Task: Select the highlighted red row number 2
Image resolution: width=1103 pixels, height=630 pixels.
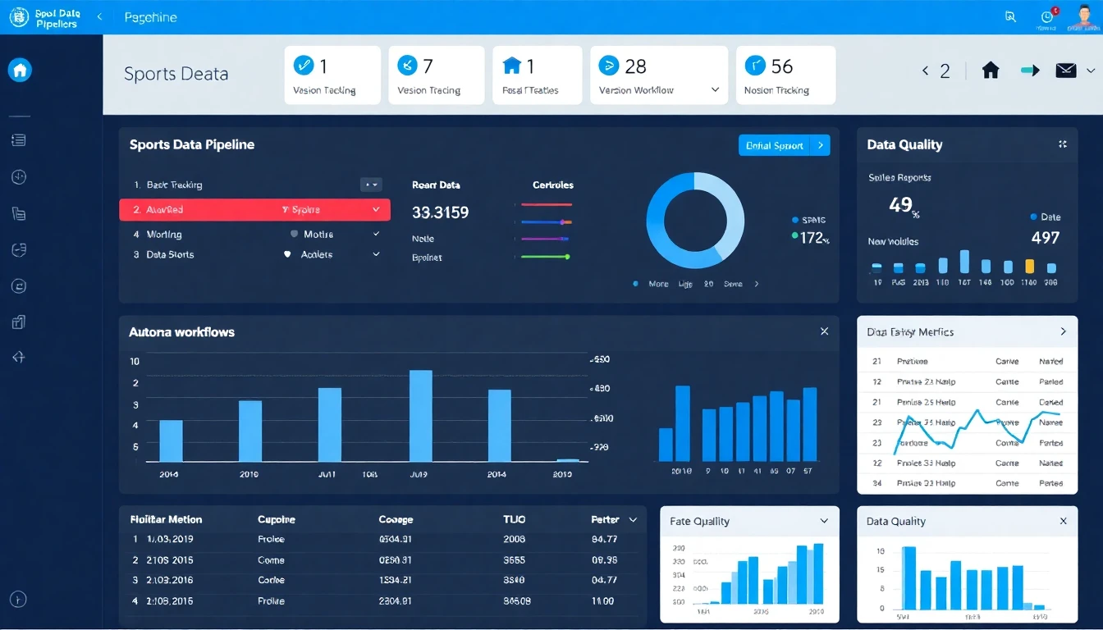Action: coord(254,210)
